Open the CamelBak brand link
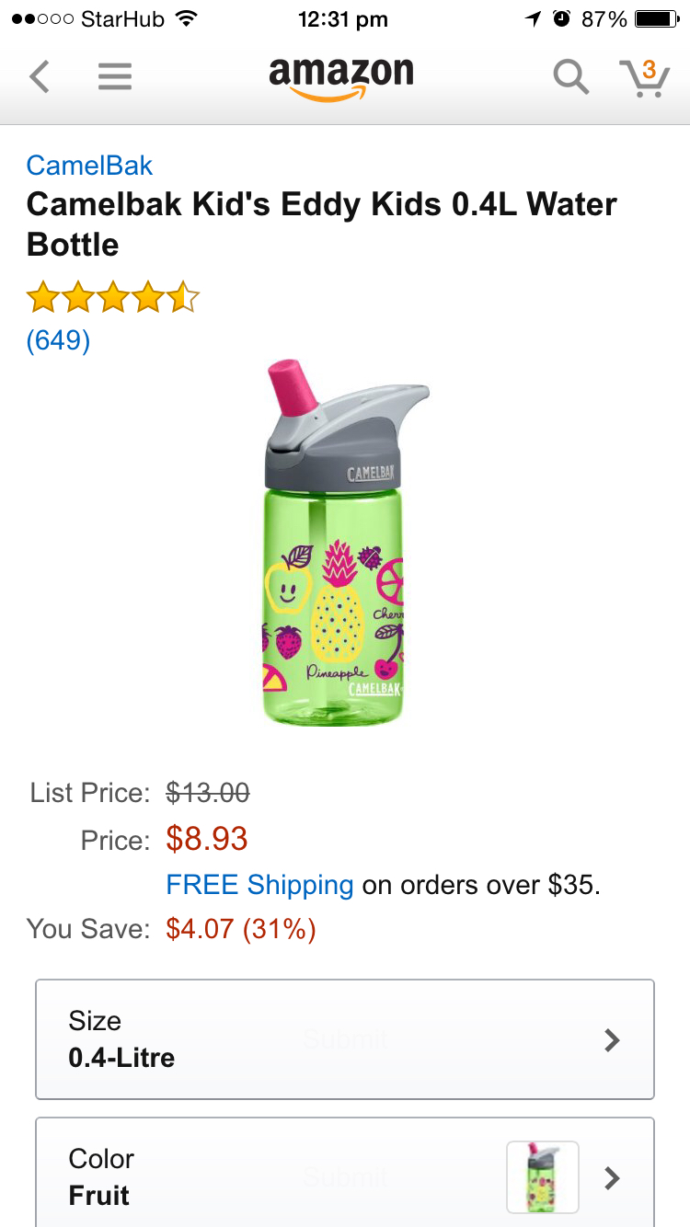This screenshot has width=690, height=1227. [x=89, y=166]
